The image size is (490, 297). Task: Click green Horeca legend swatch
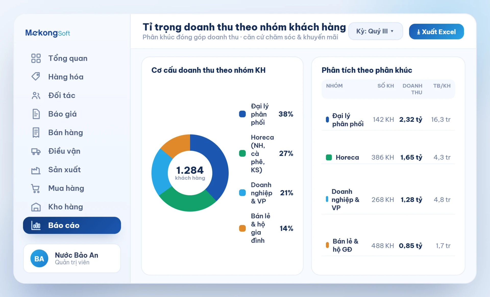(x=242, y=153)
